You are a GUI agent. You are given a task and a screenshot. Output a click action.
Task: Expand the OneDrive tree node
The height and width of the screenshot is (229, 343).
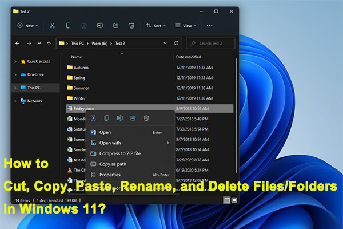click(15, 74)
